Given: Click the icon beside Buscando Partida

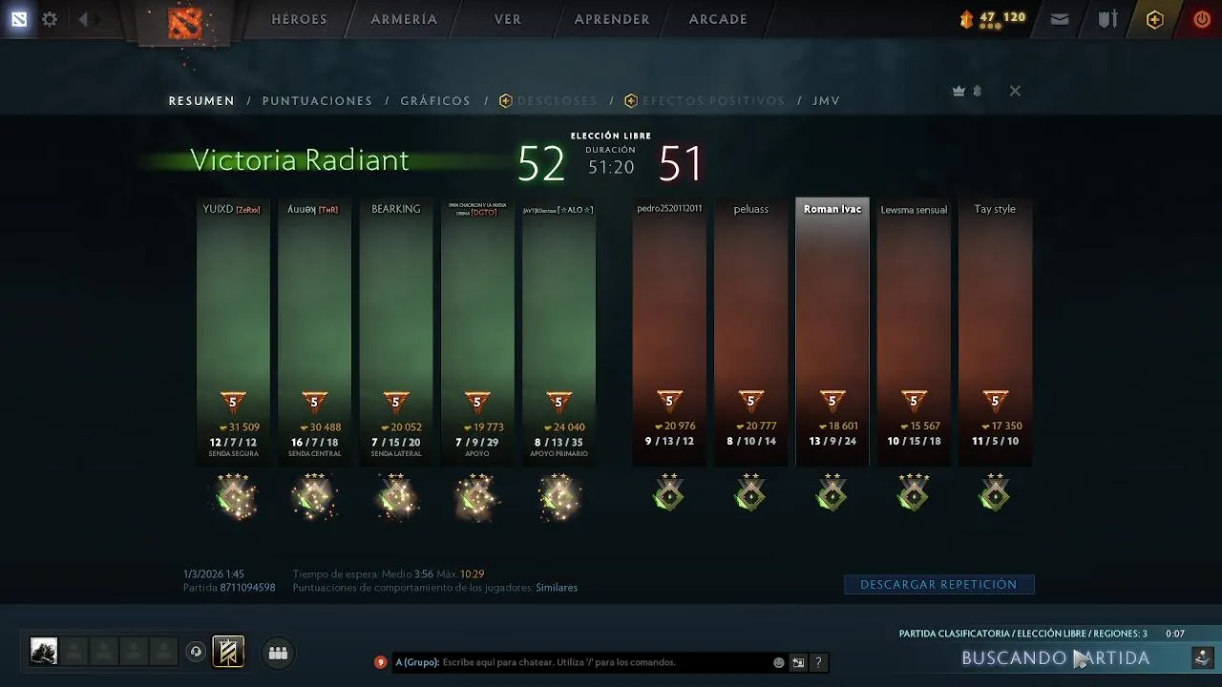Looking at the screenshot, I should [x=1203, y=657].
